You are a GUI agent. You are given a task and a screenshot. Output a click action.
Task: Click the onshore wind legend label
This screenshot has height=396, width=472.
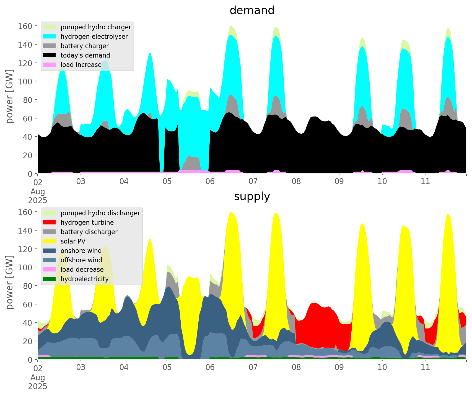[81, 251]
